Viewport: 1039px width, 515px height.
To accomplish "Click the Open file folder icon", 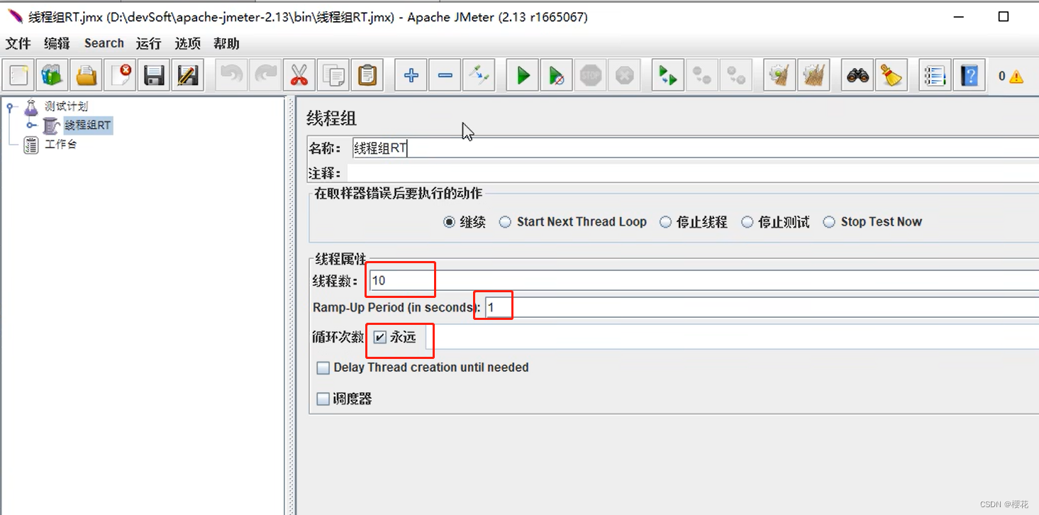I will 87,74.
